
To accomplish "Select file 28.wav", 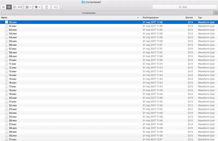I will tap(109, 128).
